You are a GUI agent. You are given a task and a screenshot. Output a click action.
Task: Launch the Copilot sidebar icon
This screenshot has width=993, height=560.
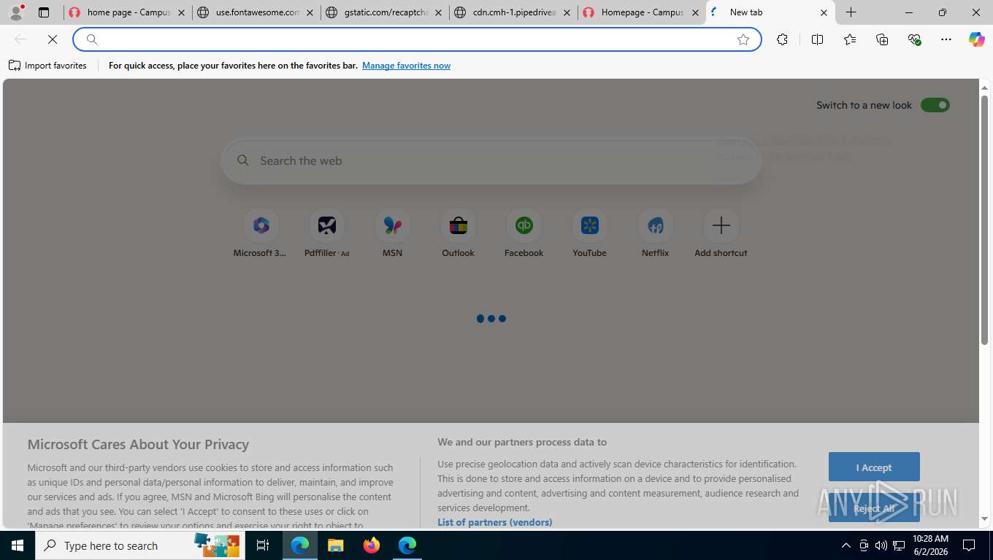coord(977,39)
